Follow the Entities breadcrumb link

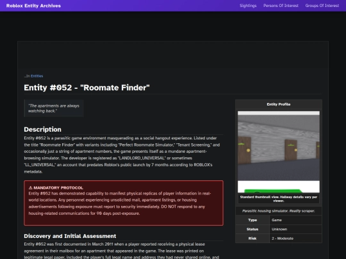pos(37,76)
